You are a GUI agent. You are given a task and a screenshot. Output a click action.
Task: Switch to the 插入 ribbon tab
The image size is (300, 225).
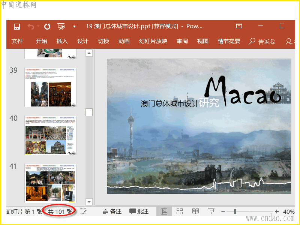tap(62, 41)
